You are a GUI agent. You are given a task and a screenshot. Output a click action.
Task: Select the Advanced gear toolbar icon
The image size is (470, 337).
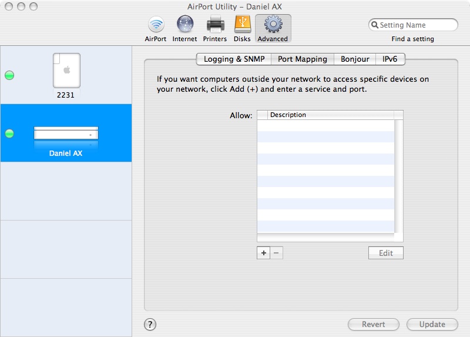pos(273,24)
